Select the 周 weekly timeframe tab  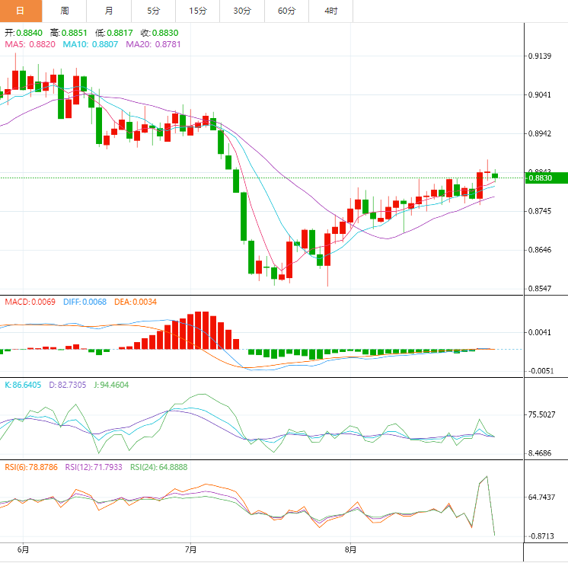[65, 11]
